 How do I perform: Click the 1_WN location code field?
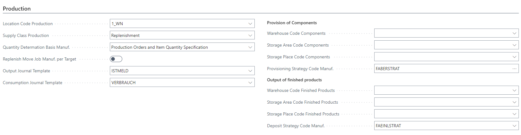pyautogui.click(x=177, y=24)
